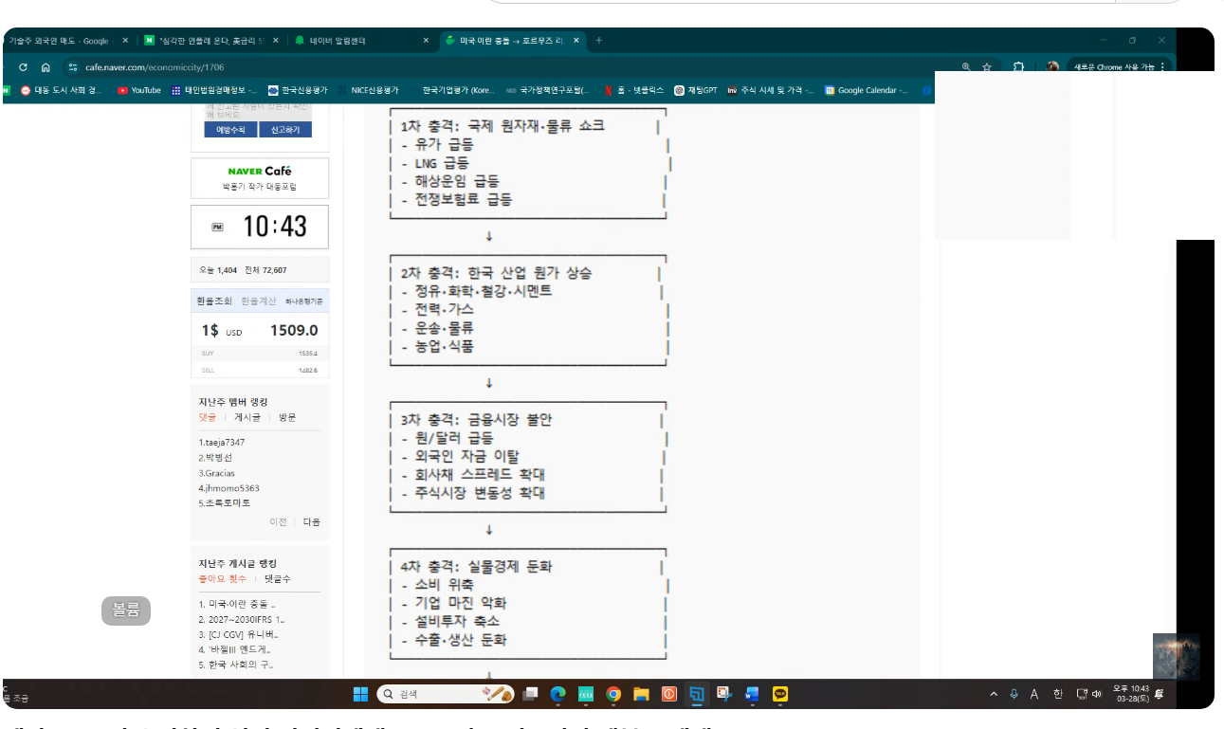Launch Microsoft Edge from the taskbar
The height and width of the screenshot is (729, 1224).
(558, 694)
